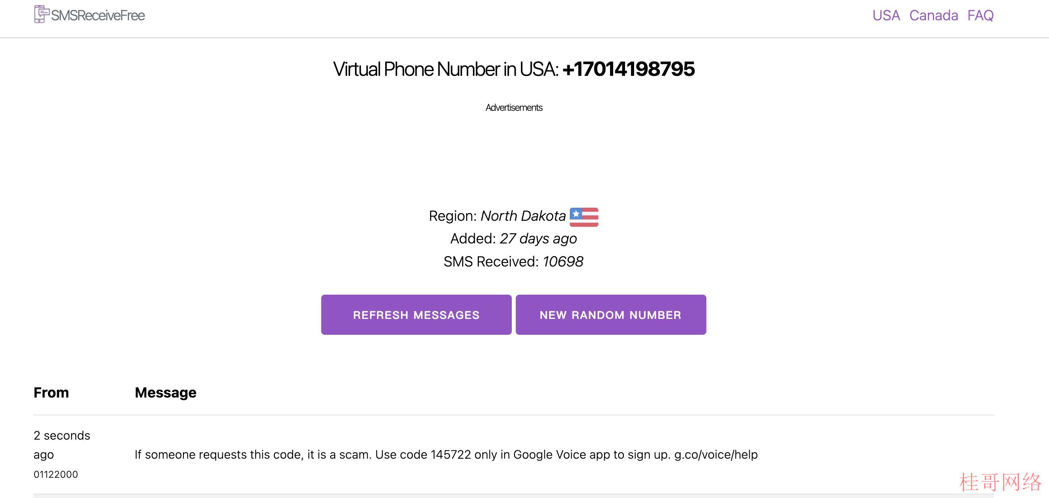This screenshot has width=1049, height=498.
Task: Click the Added 27 days ago text
Action: coord(513,239)
